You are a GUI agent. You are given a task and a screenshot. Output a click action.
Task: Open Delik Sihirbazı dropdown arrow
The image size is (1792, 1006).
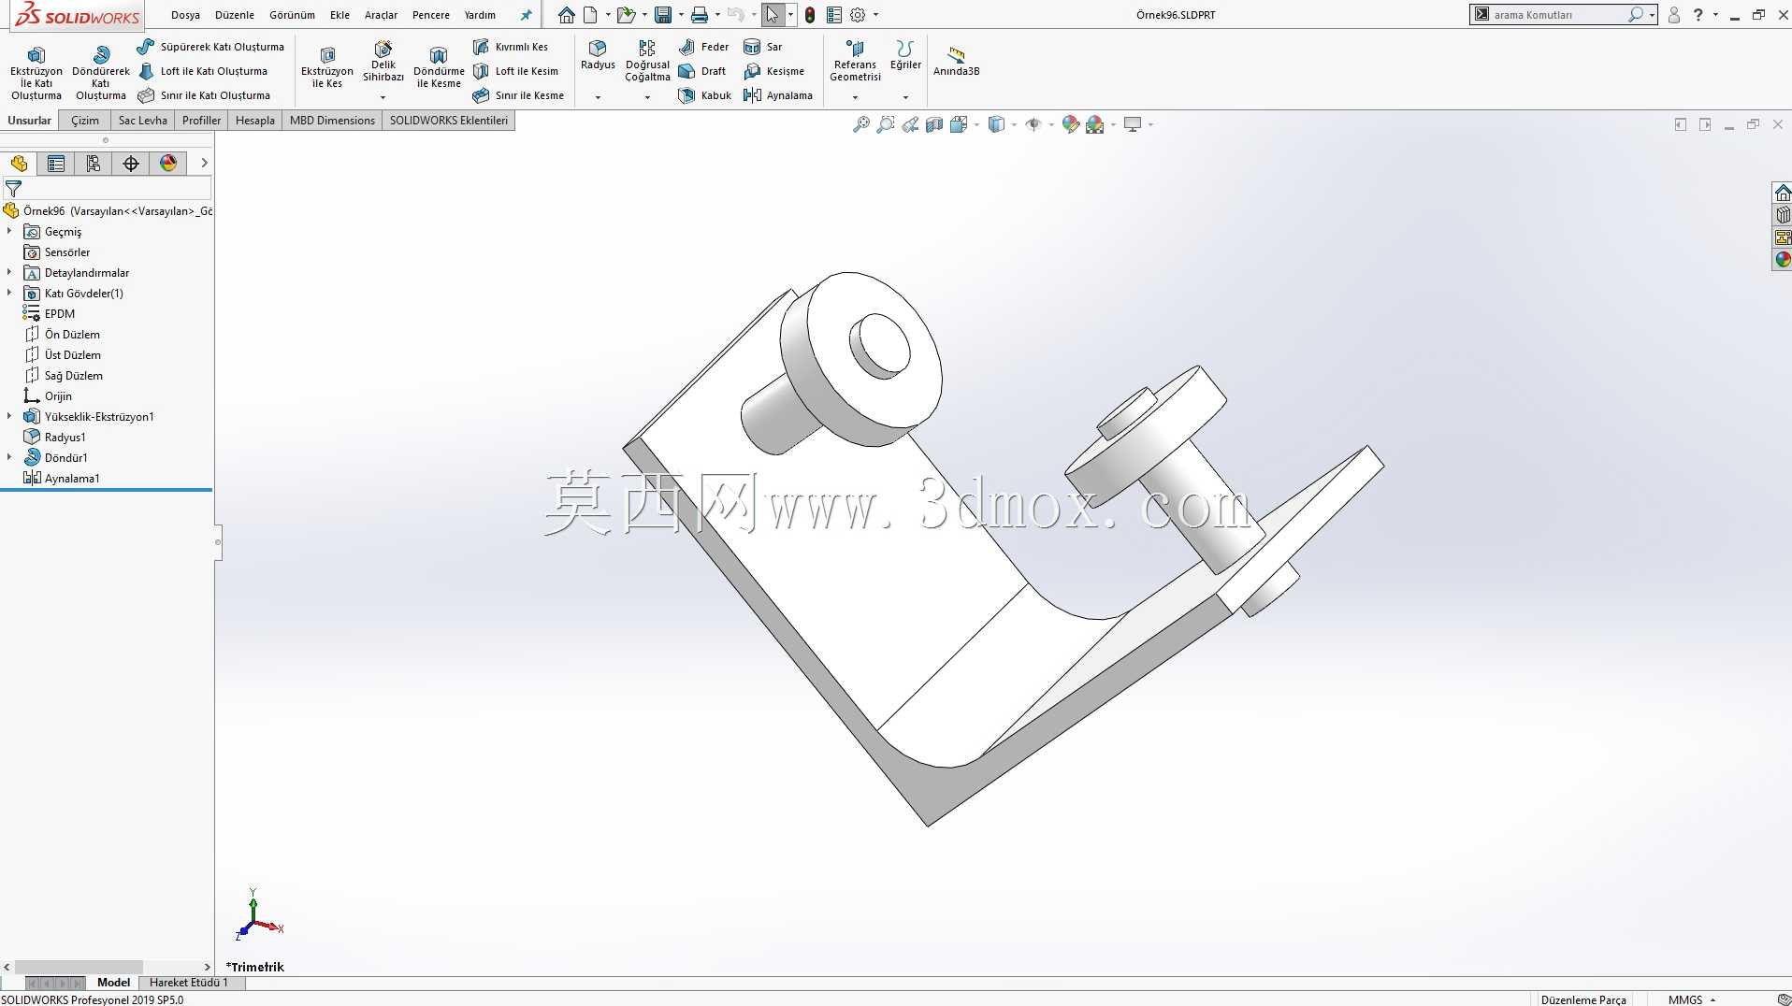pos(383,97)
